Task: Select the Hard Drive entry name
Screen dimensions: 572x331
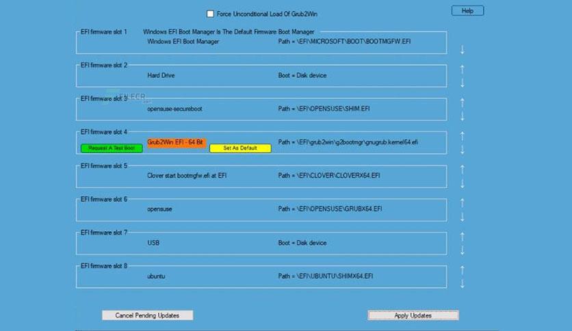Action: pyautogui.click(x=161, y=75)
